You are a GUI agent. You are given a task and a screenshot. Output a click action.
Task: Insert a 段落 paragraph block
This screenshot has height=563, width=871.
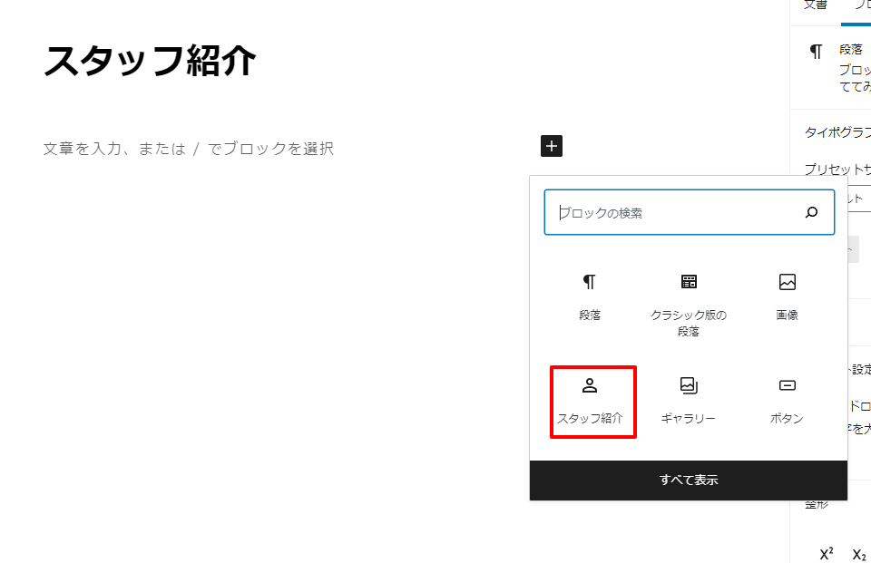tap(590, 296)
